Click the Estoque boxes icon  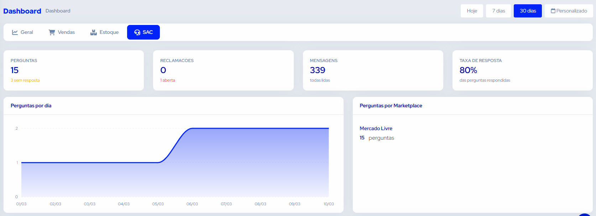(x=94, y=32)
